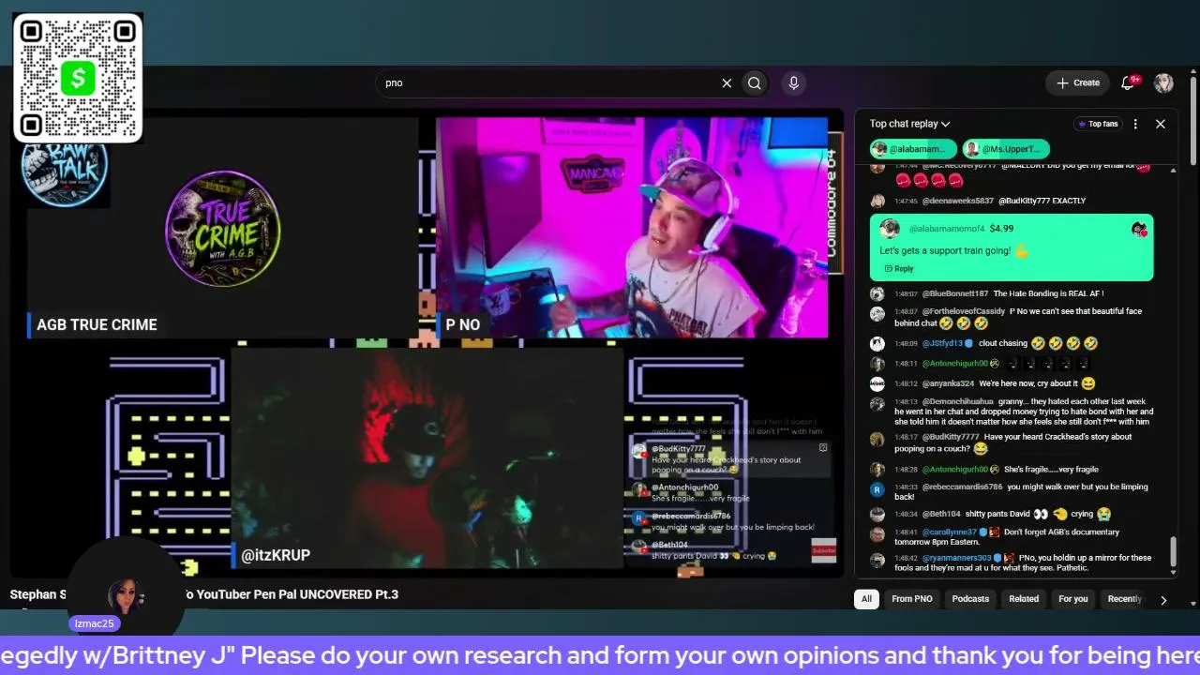Click the 1:48:33 chat timestamp

[906, 487]
